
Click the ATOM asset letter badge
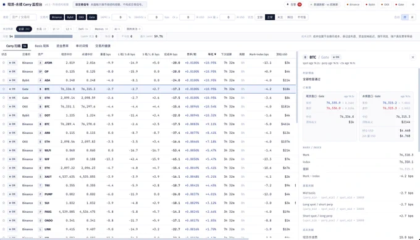point(40,63)
